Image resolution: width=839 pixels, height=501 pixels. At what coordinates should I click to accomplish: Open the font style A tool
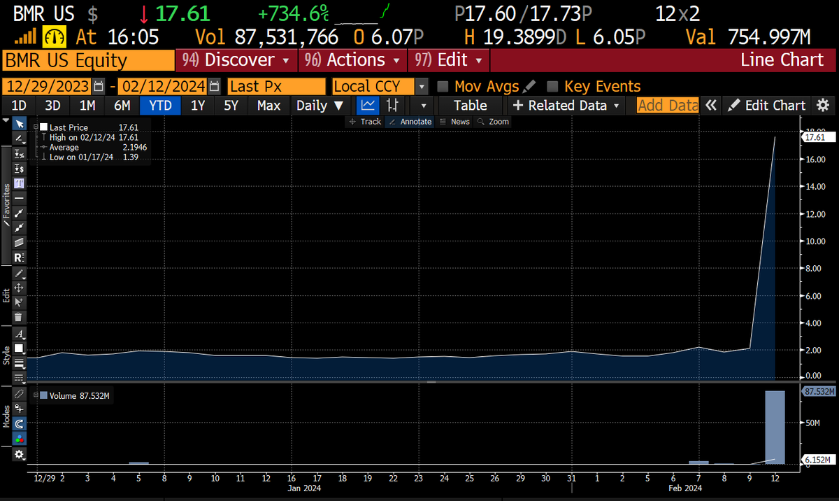coord(20,334)
